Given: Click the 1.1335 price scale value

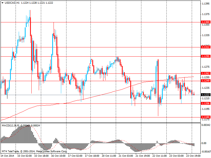Looking at the screenshot, I should coord(206,35).
